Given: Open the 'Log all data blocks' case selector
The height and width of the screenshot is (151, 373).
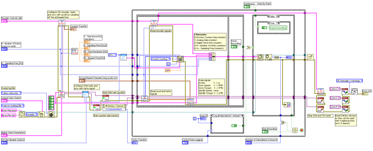Looking at the screenshot, I should (x=227, y=115).
